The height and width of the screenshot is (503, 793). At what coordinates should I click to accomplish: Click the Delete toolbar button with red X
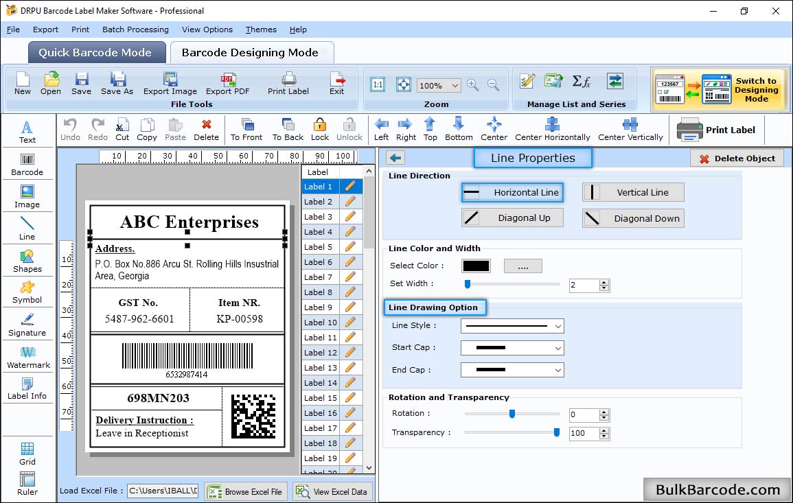coord(207,130)
